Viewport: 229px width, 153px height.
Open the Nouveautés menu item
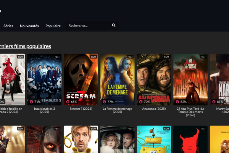[x=29, y=26]
